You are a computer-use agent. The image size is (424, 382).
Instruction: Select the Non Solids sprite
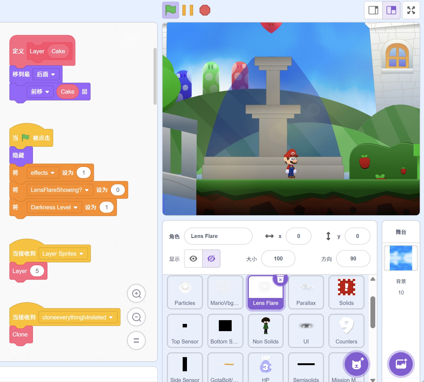[265, 331]
